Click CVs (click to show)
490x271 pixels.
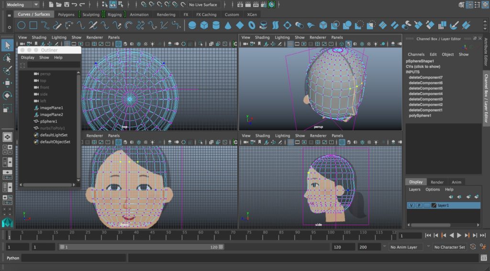pos(423,66)
